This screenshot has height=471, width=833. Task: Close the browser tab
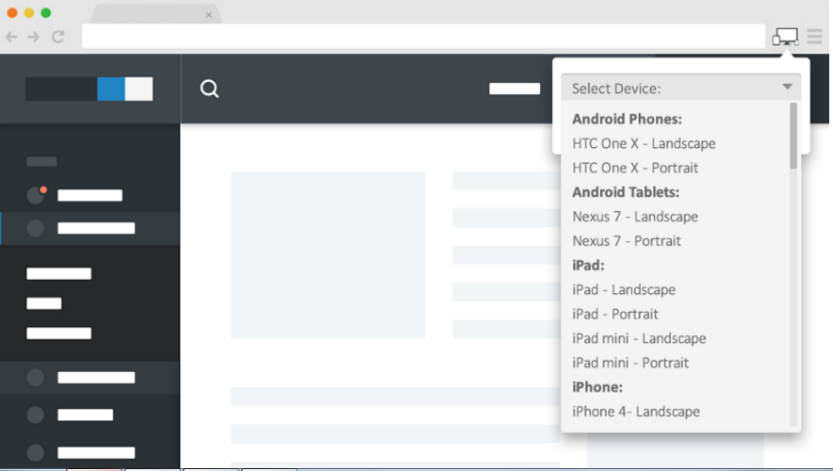[x=209, y=15]
